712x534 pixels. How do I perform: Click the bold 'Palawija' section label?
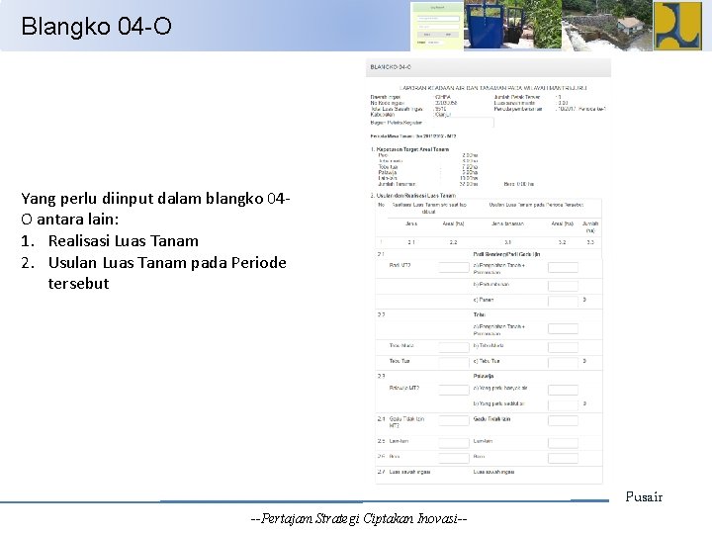coord(484,376)
